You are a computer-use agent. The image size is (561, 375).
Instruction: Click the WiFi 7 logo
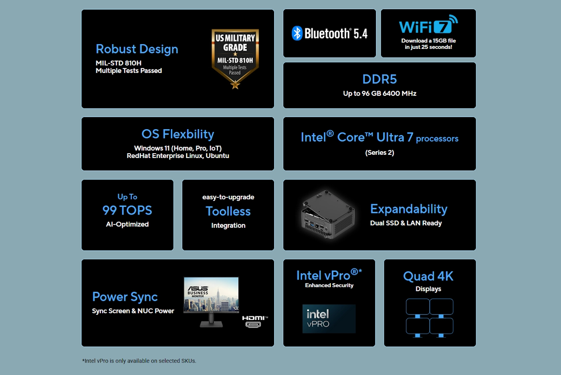[x=428, y=25]
